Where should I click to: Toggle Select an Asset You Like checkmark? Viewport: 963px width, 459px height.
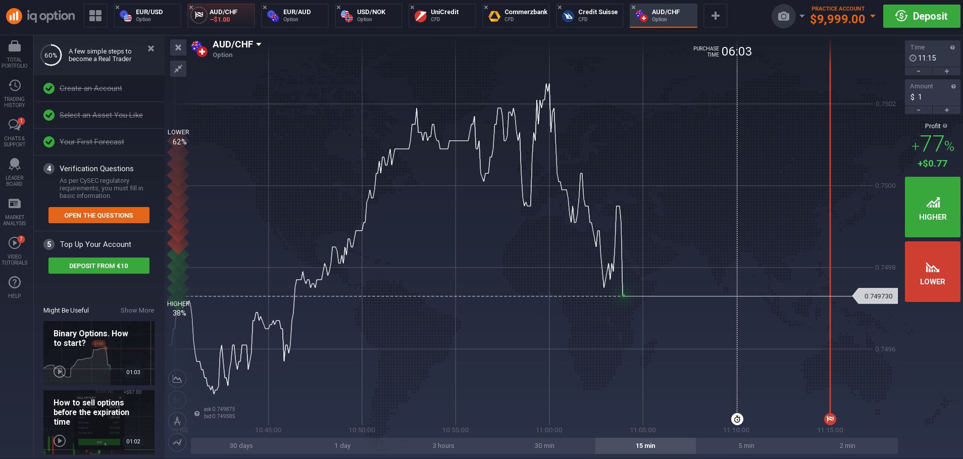click(x=49, y=115)
